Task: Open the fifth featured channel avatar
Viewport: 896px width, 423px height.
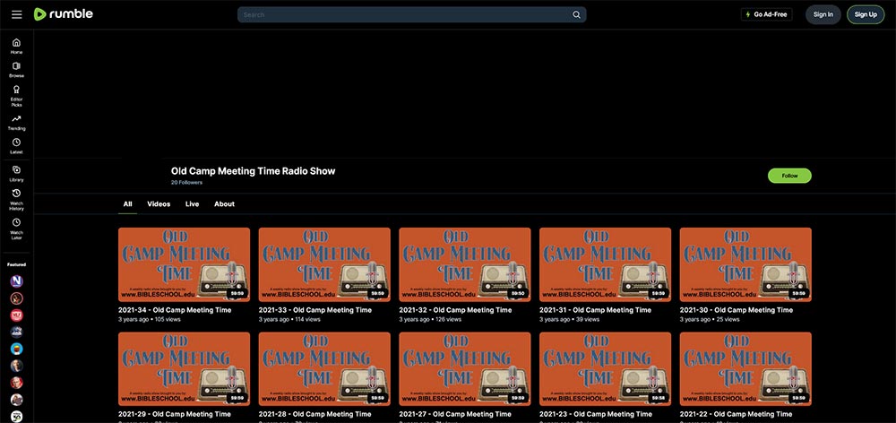Action: [16, 349]
